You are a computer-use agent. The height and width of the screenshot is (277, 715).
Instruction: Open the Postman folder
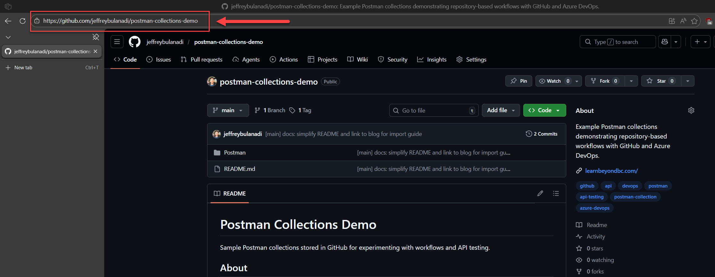tap(235, 153)
